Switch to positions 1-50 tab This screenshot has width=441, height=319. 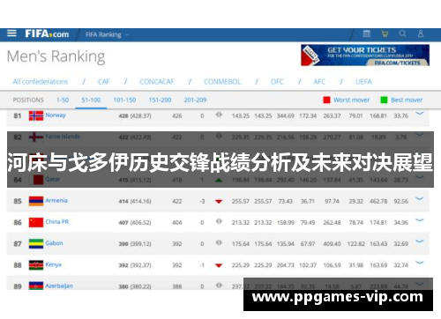coord(63,100)
